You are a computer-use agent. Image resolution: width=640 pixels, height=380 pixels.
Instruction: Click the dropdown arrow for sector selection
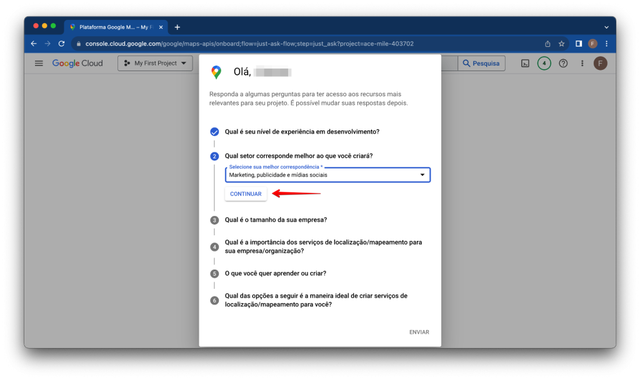pyautogui.click(x=422, y=175)
